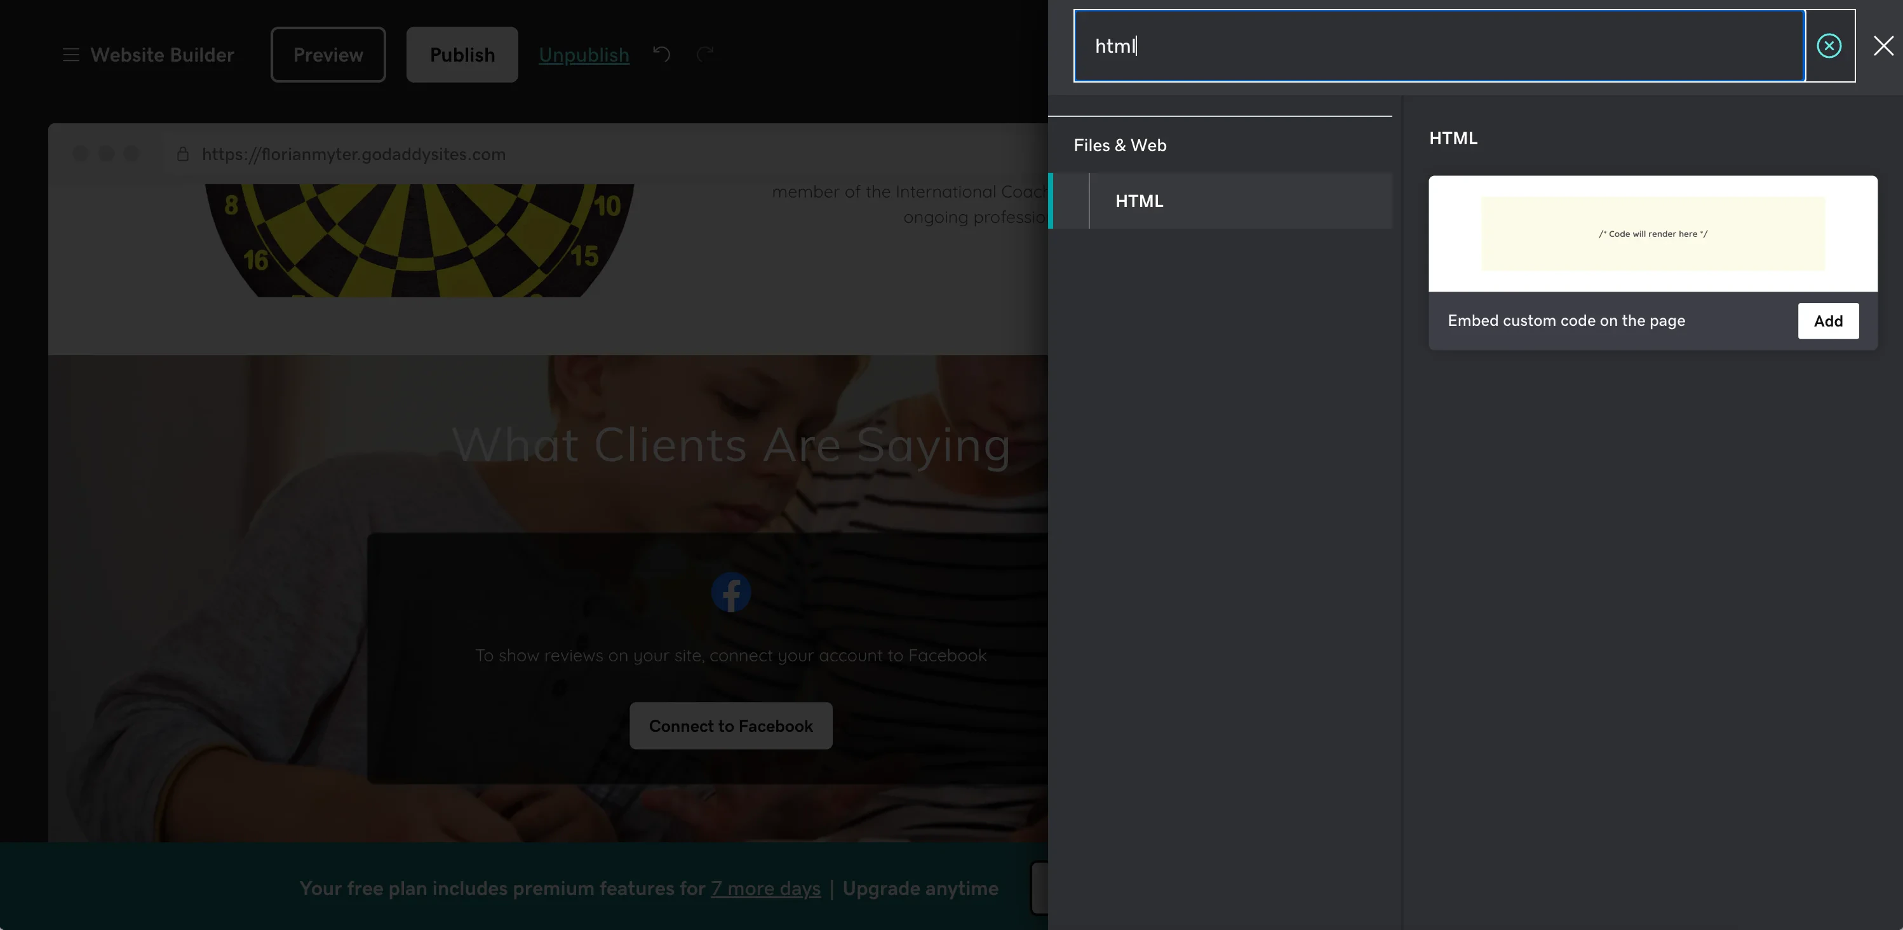Open the 7 more days link
The height and width of the screenshot is (930, 1903).
pos(765,889)
